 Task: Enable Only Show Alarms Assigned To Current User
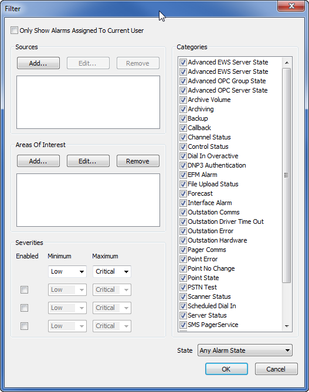(x=15, y=30)
